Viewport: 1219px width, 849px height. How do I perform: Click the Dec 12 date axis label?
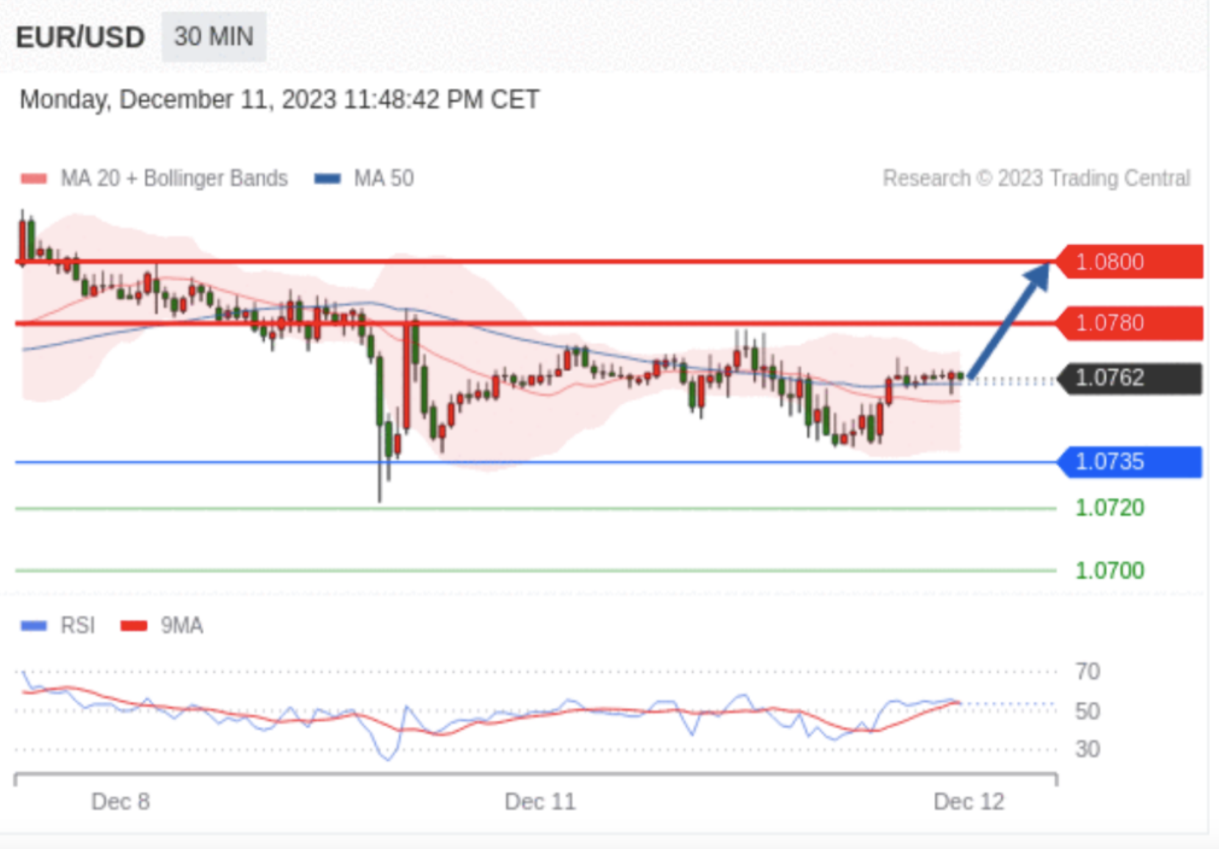pyautogui.click(x=969, y=802)
